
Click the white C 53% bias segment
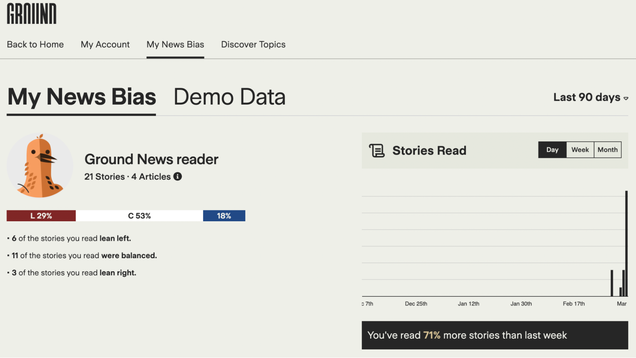pos(139,216)
